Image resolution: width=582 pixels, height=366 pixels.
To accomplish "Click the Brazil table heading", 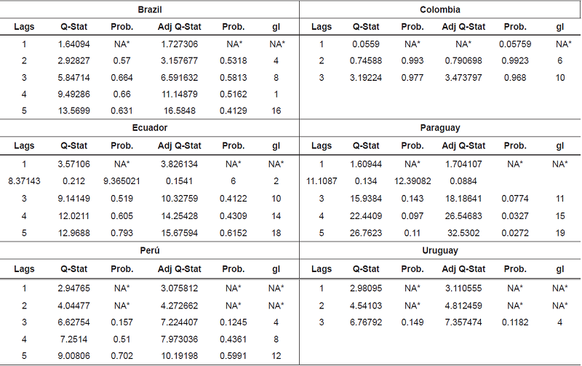I will click(150, 9).
